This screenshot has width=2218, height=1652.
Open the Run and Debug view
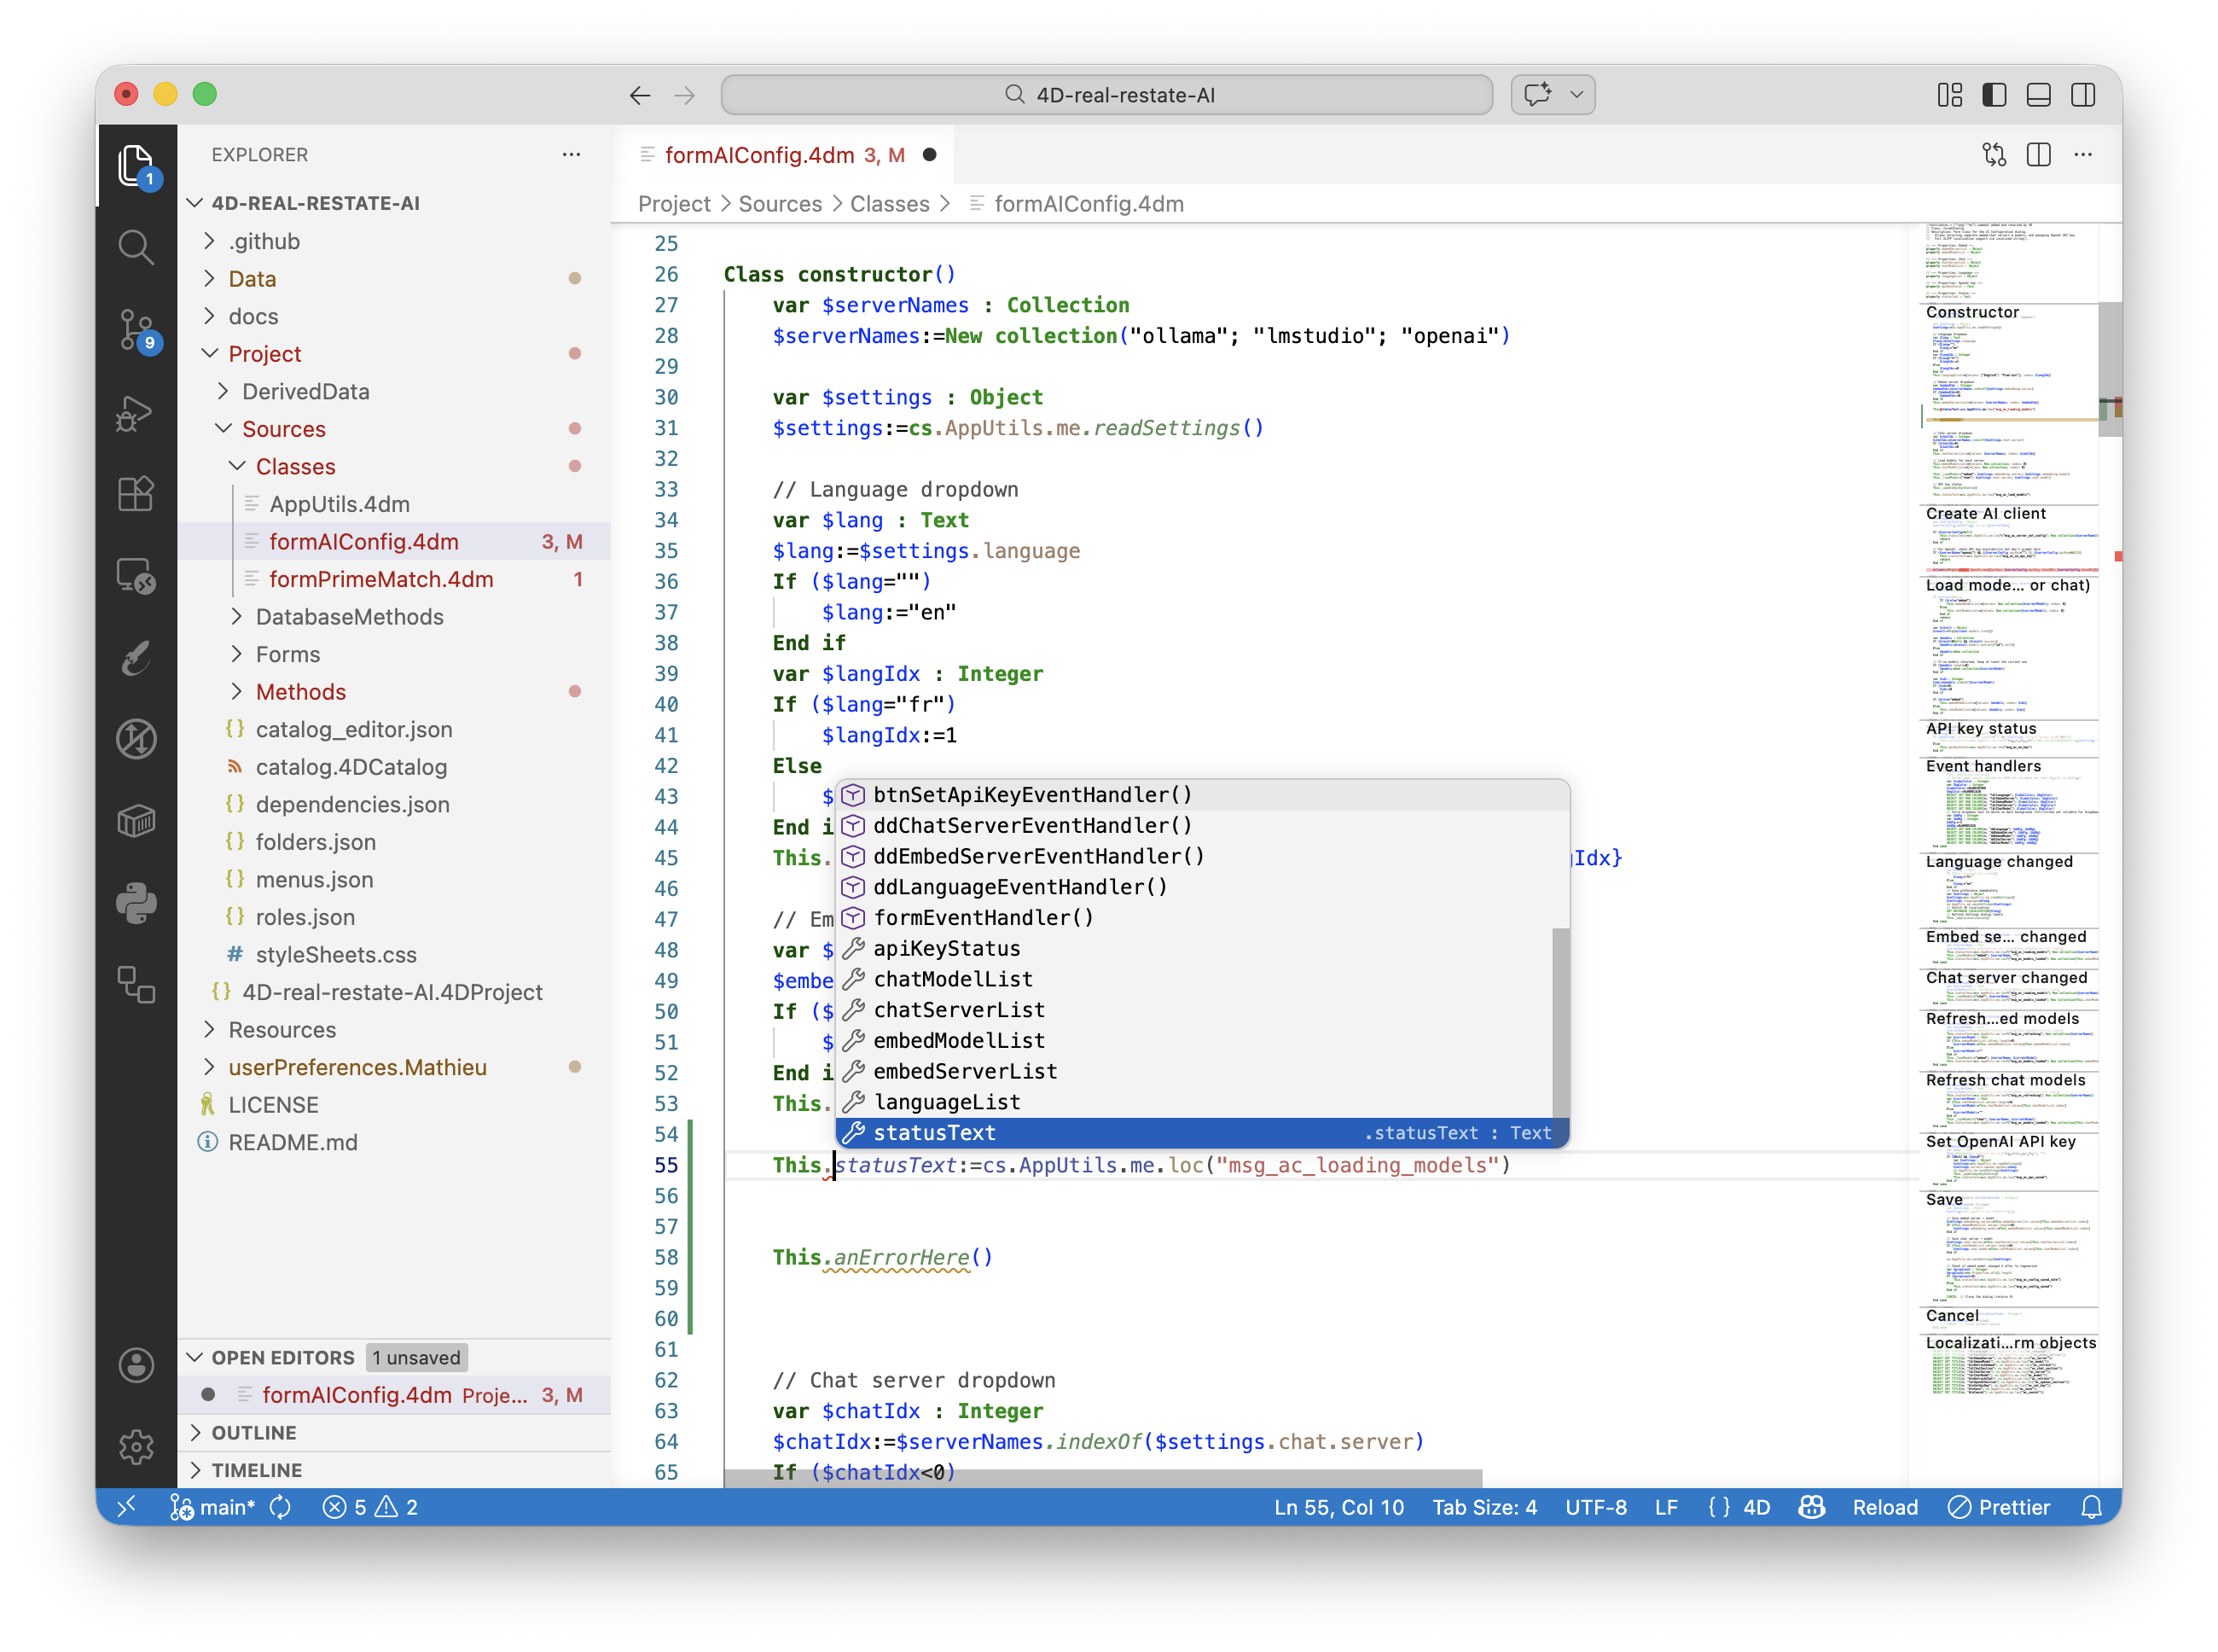pyautogui.click(x=136, y=412)
